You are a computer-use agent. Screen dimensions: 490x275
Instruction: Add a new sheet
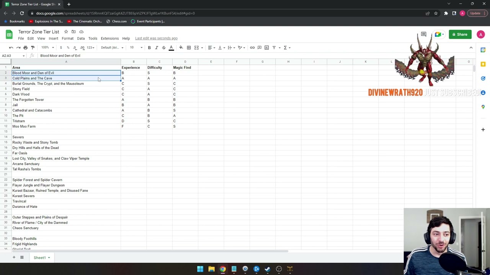click(14, 257)
